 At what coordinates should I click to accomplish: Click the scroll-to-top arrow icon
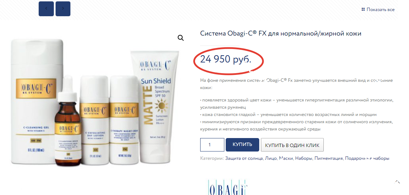(x=397, y=182)
